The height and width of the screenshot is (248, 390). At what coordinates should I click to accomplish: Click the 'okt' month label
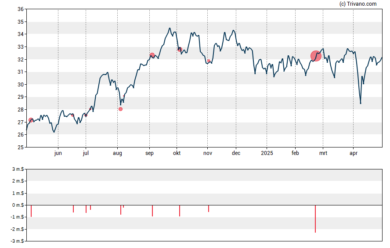coord(177,153)
